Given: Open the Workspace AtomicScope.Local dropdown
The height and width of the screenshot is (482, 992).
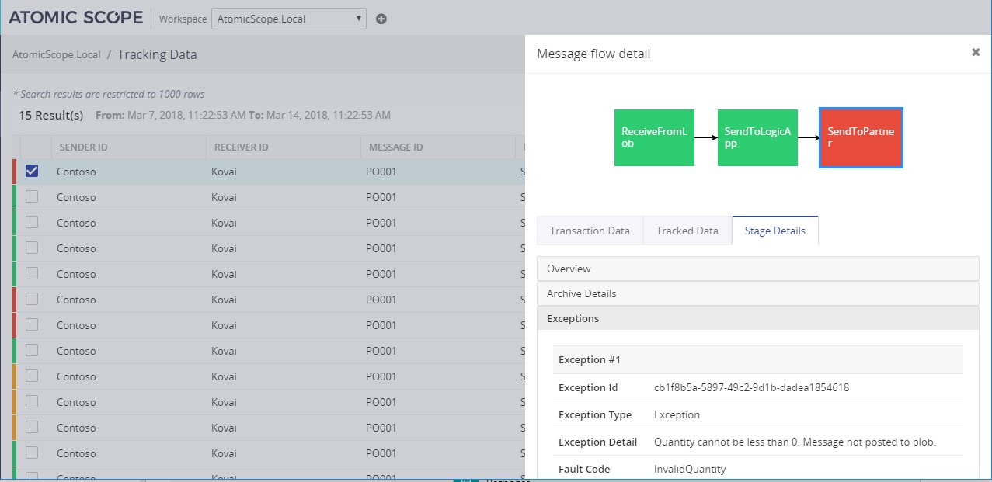Looking at the screenshot, I should point(288,19).
